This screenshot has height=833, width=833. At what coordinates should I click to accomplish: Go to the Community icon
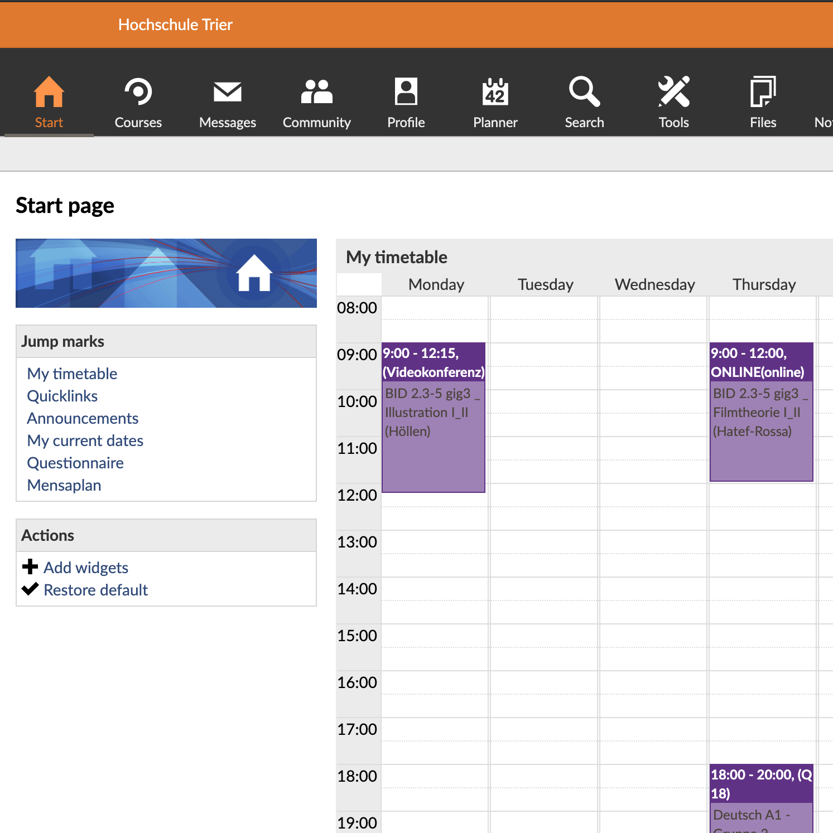pos(316,92)
